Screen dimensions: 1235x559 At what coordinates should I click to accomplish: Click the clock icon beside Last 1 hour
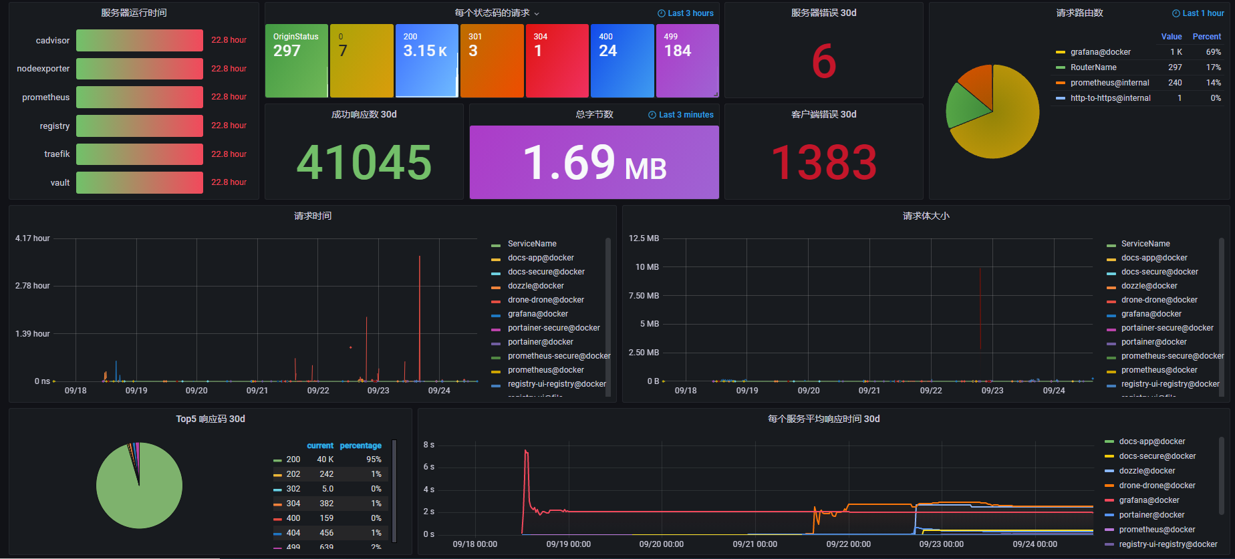1176,13
